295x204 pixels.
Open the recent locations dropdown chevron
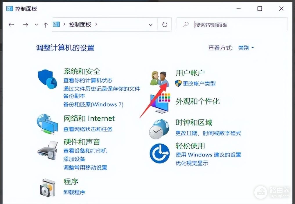coord(36,25)
